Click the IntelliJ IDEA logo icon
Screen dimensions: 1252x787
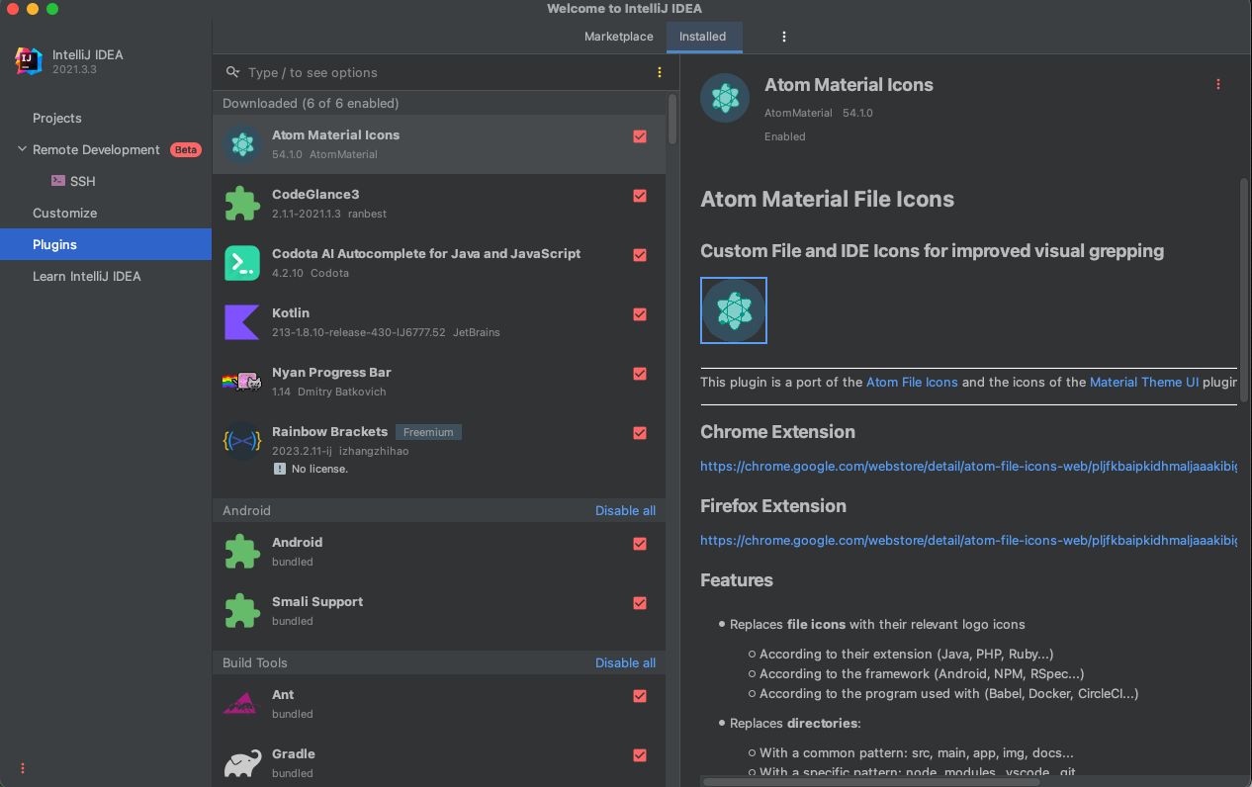[x=29, y=61]
